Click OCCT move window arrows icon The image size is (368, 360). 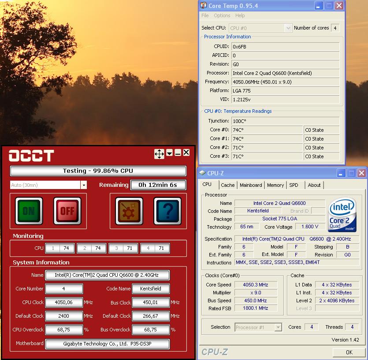159,154
